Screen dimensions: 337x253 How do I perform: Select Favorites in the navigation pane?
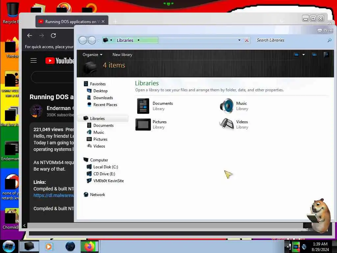94,84
